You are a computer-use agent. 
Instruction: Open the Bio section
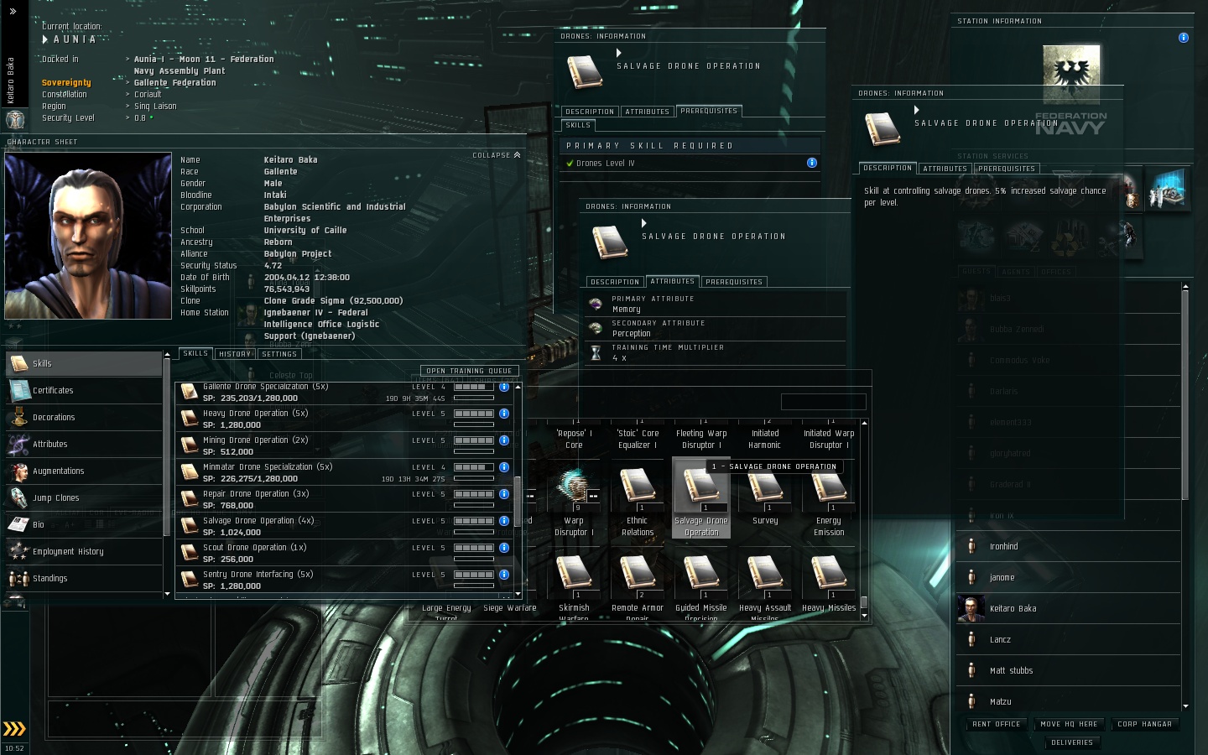point(84,524)
